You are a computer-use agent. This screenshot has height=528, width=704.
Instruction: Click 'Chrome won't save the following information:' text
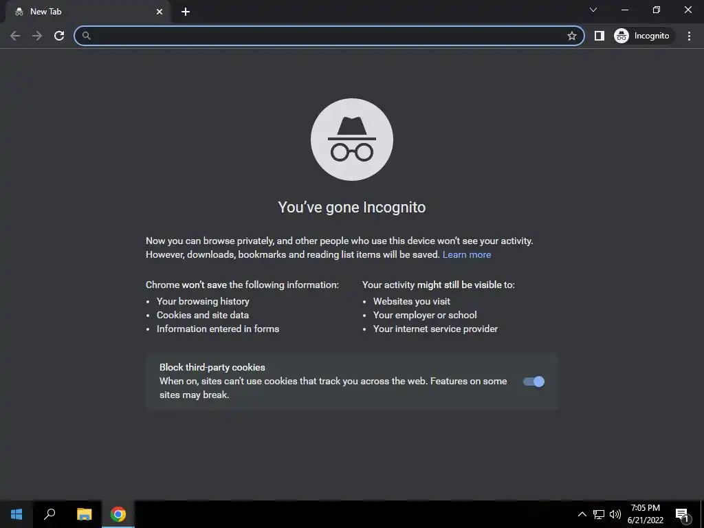(242, 285)
